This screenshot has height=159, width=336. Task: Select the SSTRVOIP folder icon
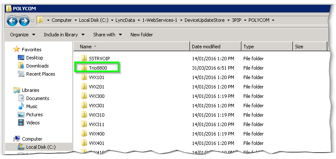[x=84, y=58]
